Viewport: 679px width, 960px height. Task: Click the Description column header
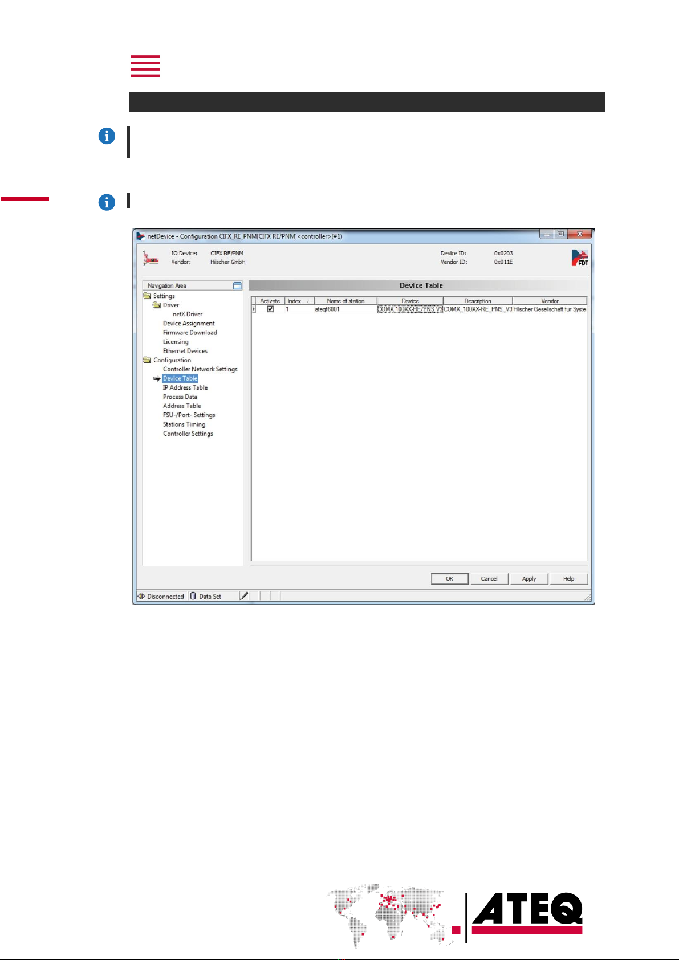[x=478, y=301]
